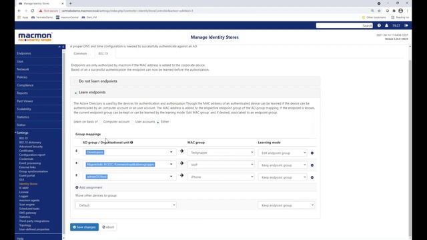Open Default group dropdown for other devices
Screen dimensions: 427x240
click(x=126, y=205)
